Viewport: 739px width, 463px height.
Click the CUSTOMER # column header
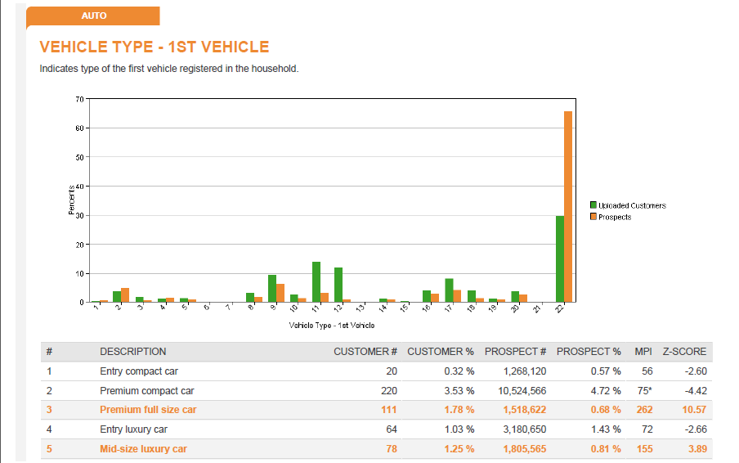pyautogui.click(x=365, y=352)
